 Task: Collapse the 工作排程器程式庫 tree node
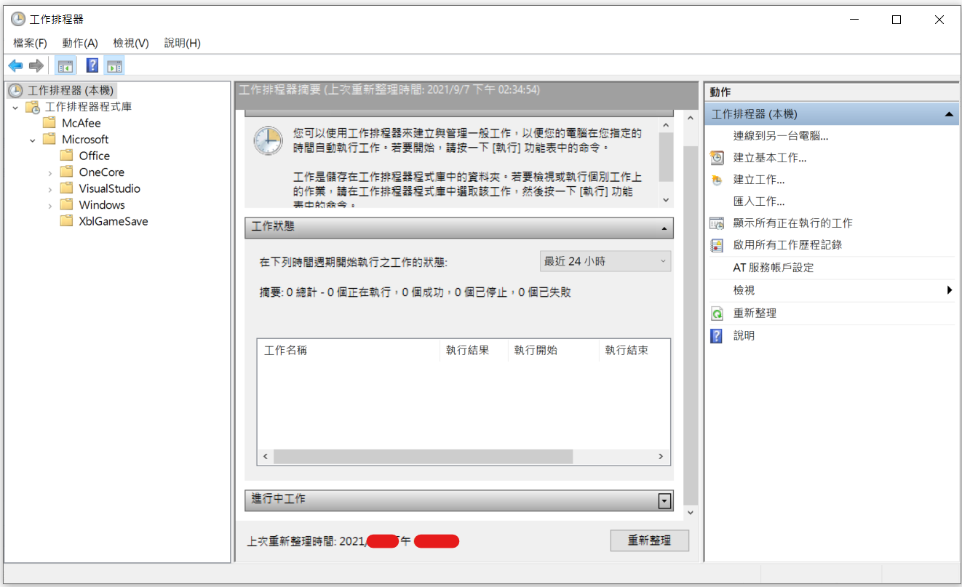(15, 107)
